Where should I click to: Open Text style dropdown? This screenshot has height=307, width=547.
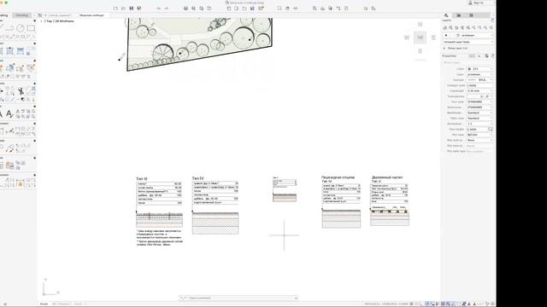point(479,101)
